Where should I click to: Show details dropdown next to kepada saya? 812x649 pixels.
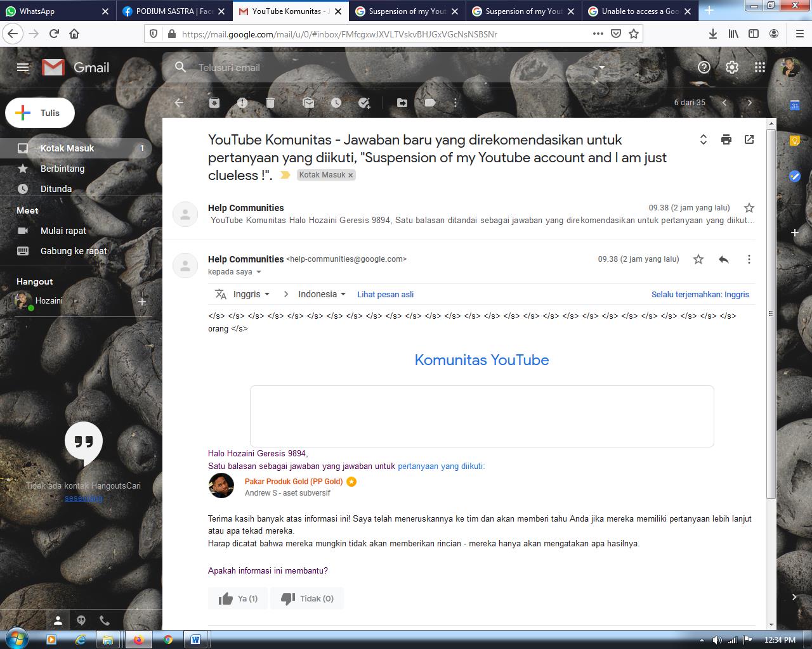click(258, 272)
